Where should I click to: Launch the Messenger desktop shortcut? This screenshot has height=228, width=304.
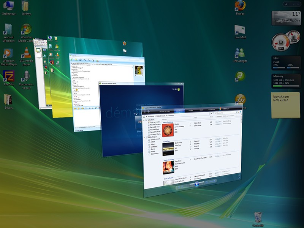240,55
